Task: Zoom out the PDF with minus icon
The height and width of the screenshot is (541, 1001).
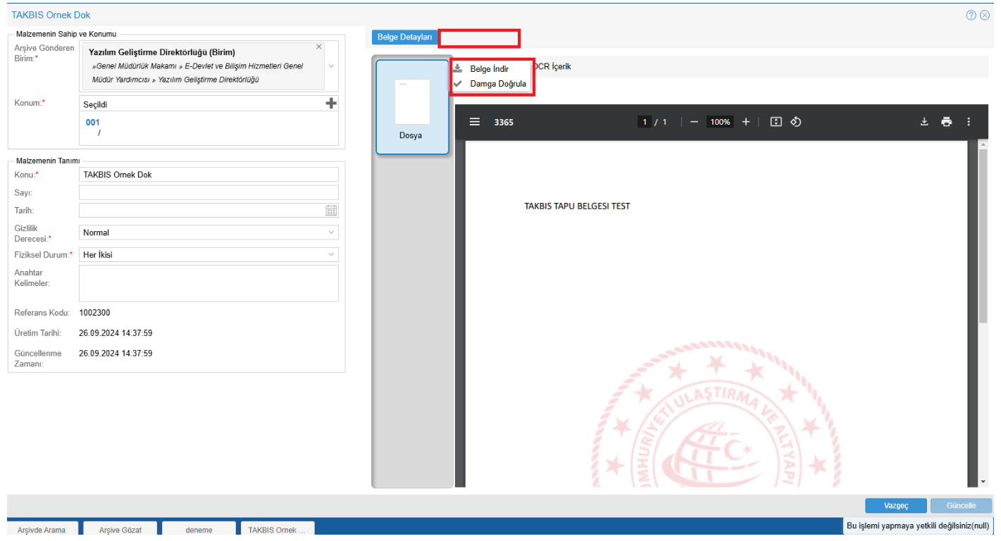Action: [x=694, y=122]
